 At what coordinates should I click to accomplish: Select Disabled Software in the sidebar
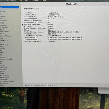tap(7, 81)
